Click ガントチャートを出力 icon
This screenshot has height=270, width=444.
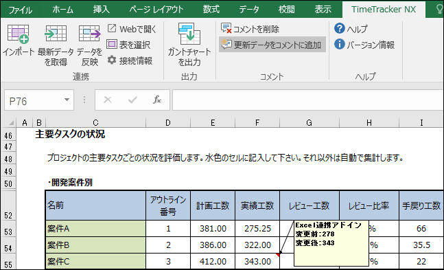click(x=189, y=34)
